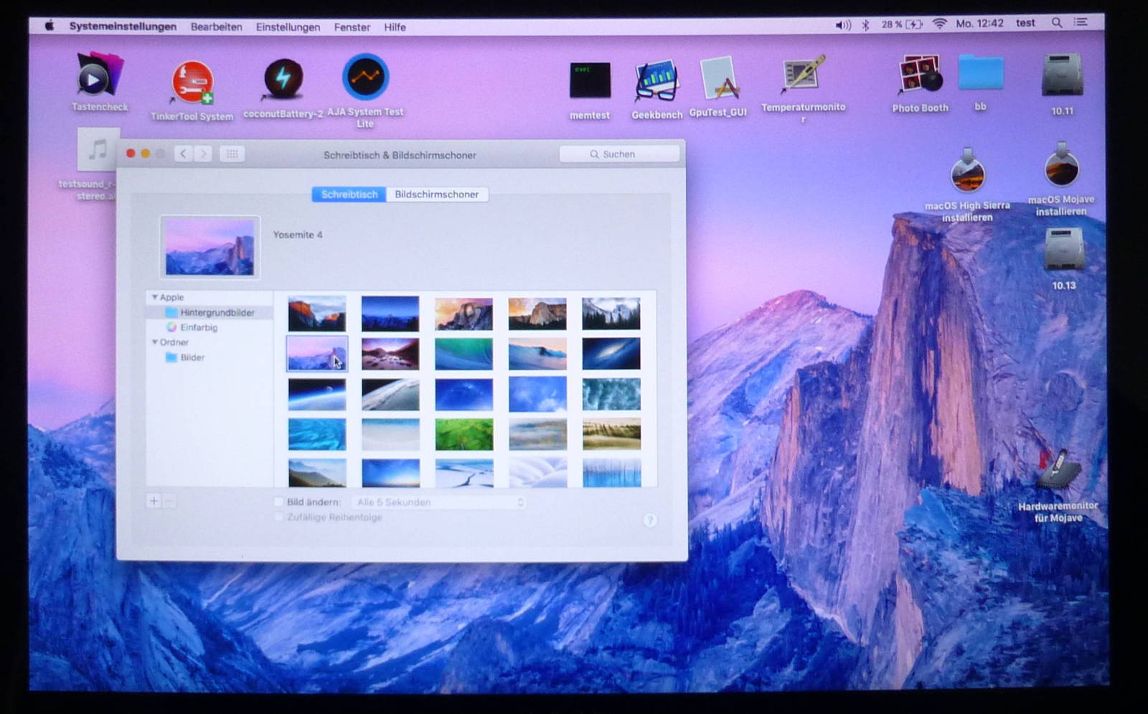Open the 'Alle 5 Sekunden' interval dropdown
1148x714 pixels.
pyautogui.click(x=439, y=502)
